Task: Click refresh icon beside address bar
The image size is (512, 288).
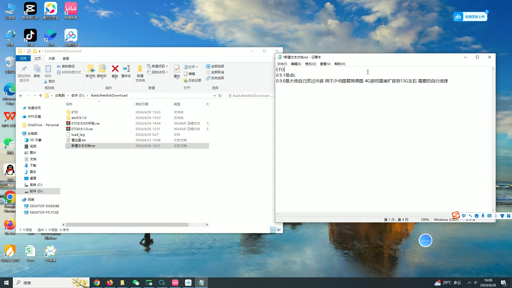Action: [x=220, y=95]
